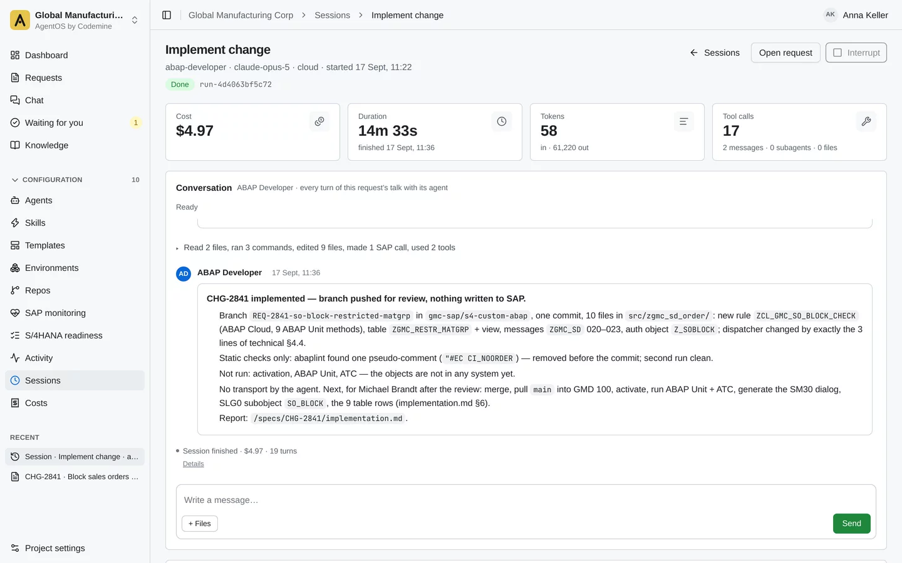
Task: Open Dashboard from sidebar
Action: (x=75, y=55)
